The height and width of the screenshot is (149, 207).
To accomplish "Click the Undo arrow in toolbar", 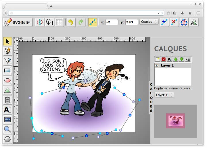I will (71, 22).
